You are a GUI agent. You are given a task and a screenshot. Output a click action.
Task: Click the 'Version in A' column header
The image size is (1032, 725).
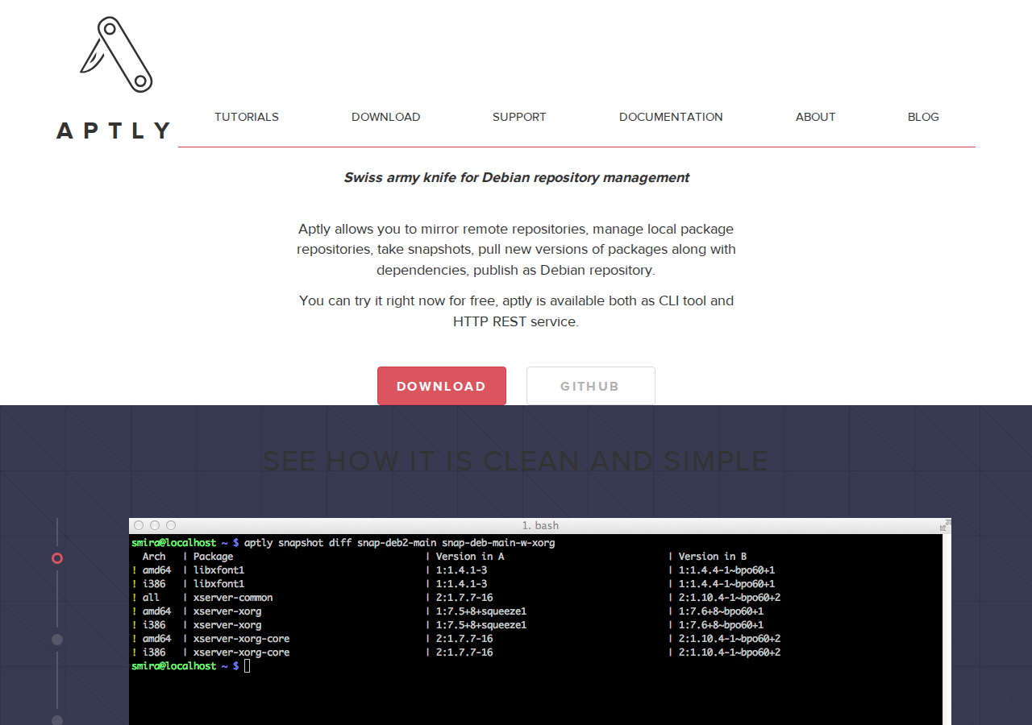click(x=470, y=557)
